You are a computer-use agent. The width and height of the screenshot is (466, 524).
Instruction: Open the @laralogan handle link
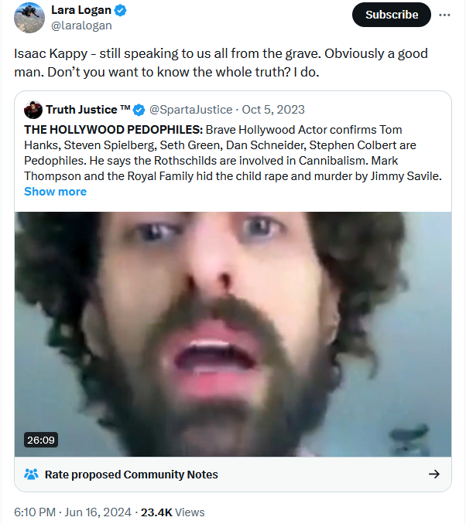pos(81,26)
